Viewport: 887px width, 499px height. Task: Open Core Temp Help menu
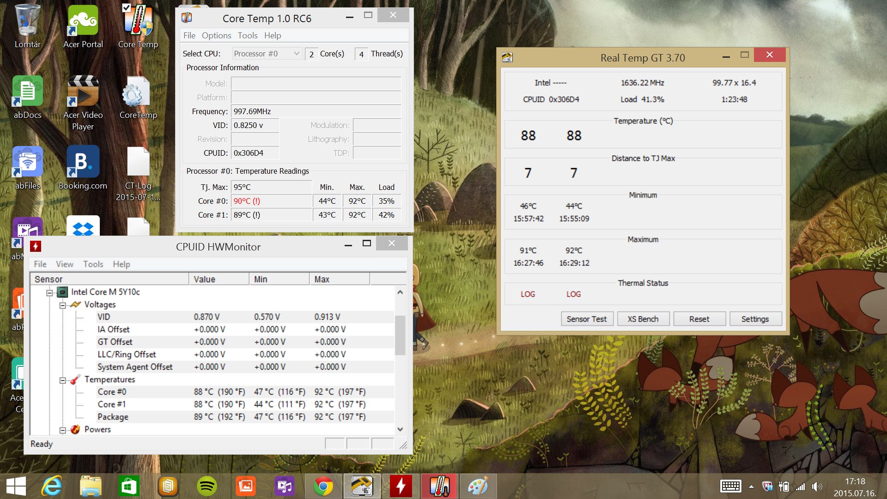point(273,36)
